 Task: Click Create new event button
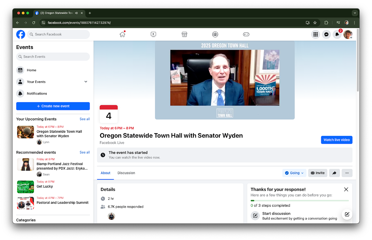pos(53,106)
